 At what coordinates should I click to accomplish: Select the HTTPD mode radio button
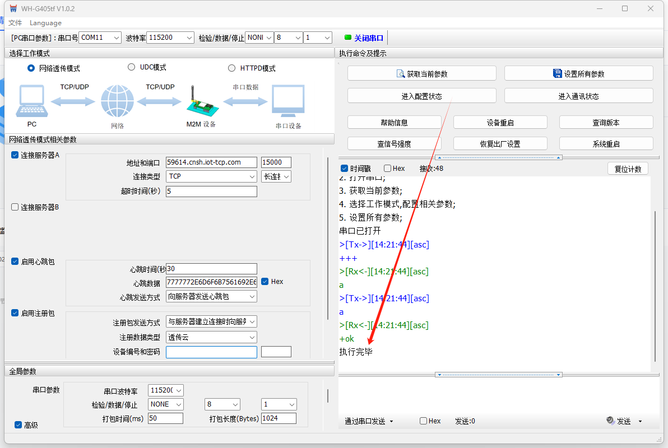[231, 68]
